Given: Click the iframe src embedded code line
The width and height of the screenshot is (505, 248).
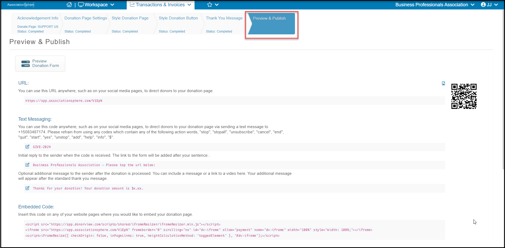Looking at the screenshot, I should (199, 230).
